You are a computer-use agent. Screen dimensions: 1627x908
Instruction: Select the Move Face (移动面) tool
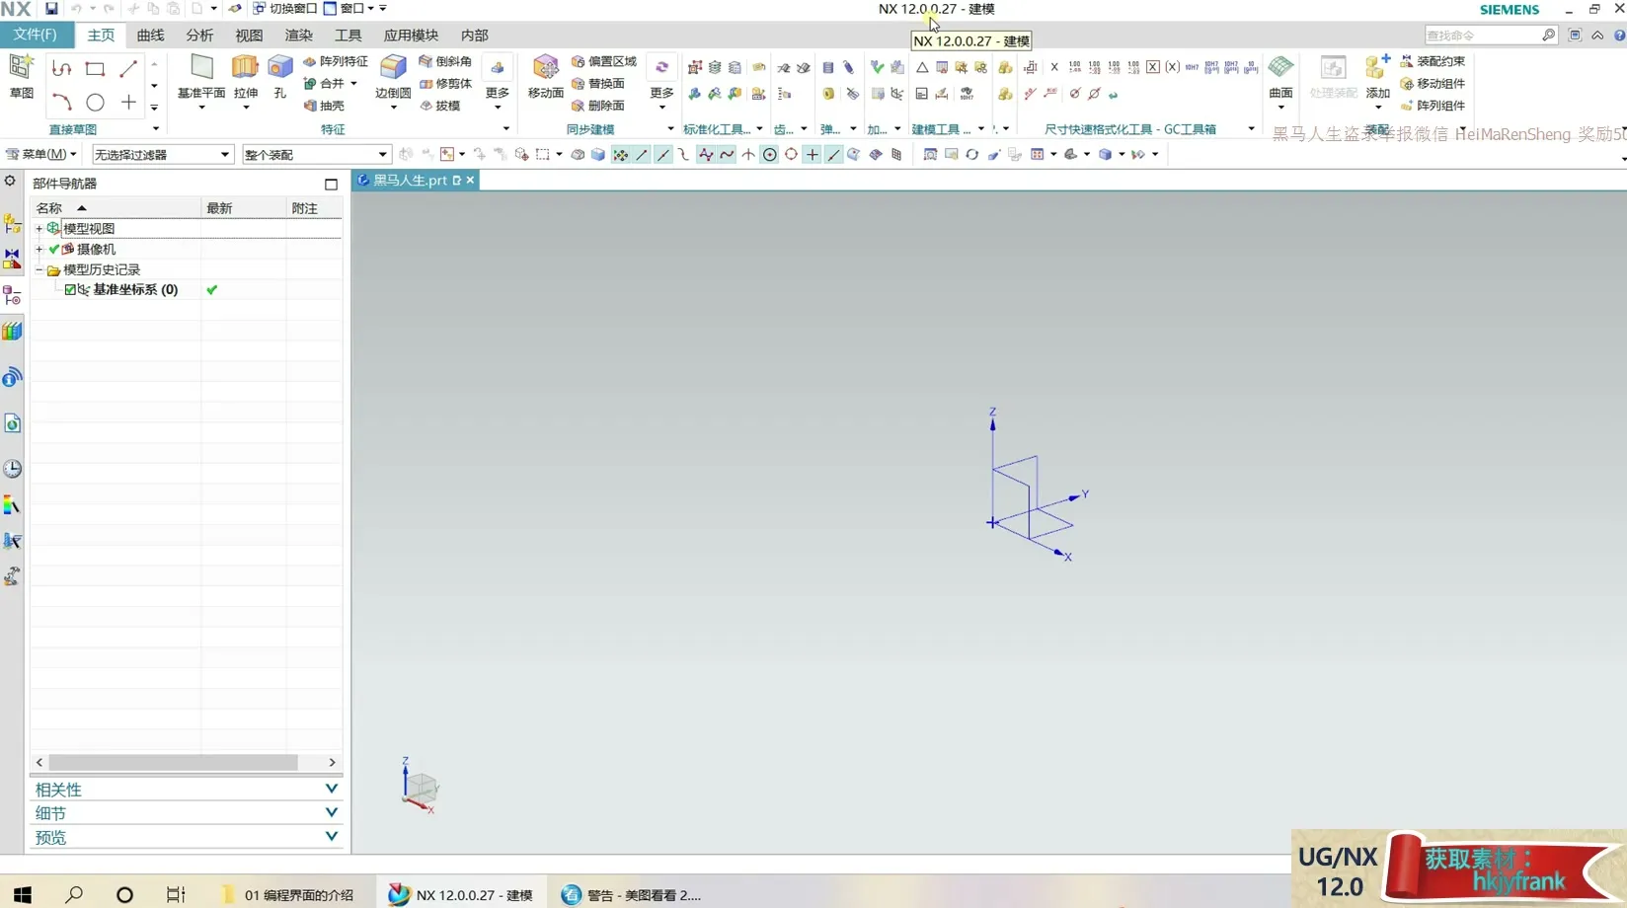[545, 76]
